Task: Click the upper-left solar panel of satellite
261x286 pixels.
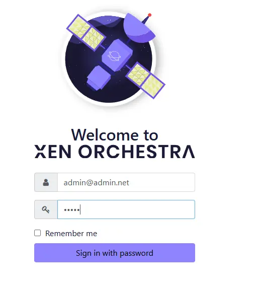Action: coord(86,32)
